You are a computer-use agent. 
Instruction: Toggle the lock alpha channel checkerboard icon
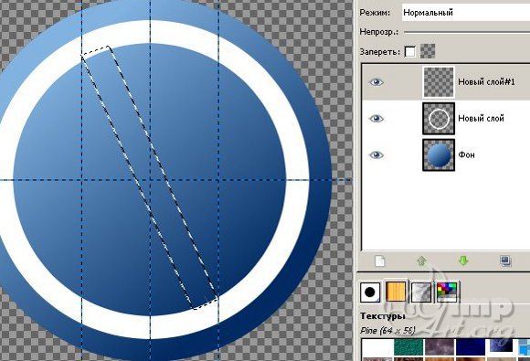(x=428, y=51)
